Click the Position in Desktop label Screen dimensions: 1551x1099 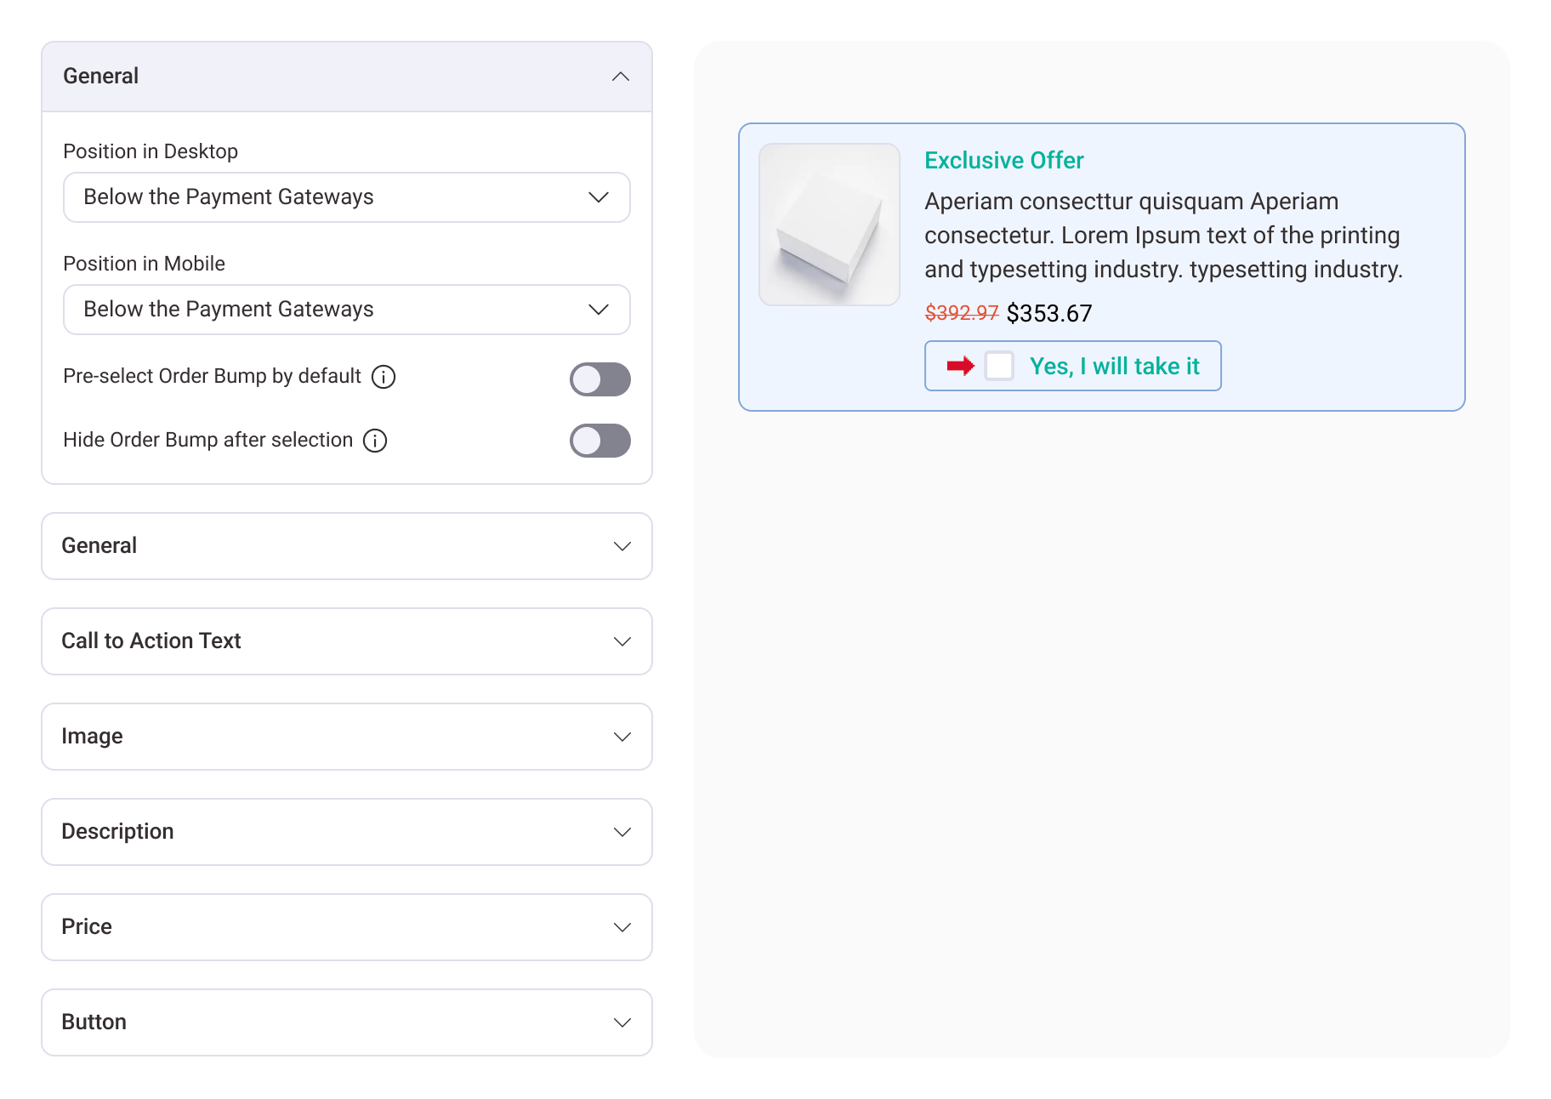tap(151, 151)
